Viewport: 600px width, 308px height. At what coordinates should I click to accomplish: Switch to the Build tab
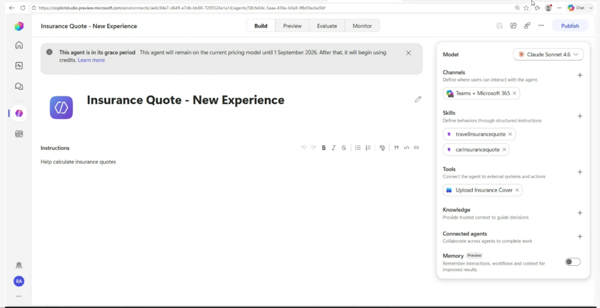tap(261, 26)
